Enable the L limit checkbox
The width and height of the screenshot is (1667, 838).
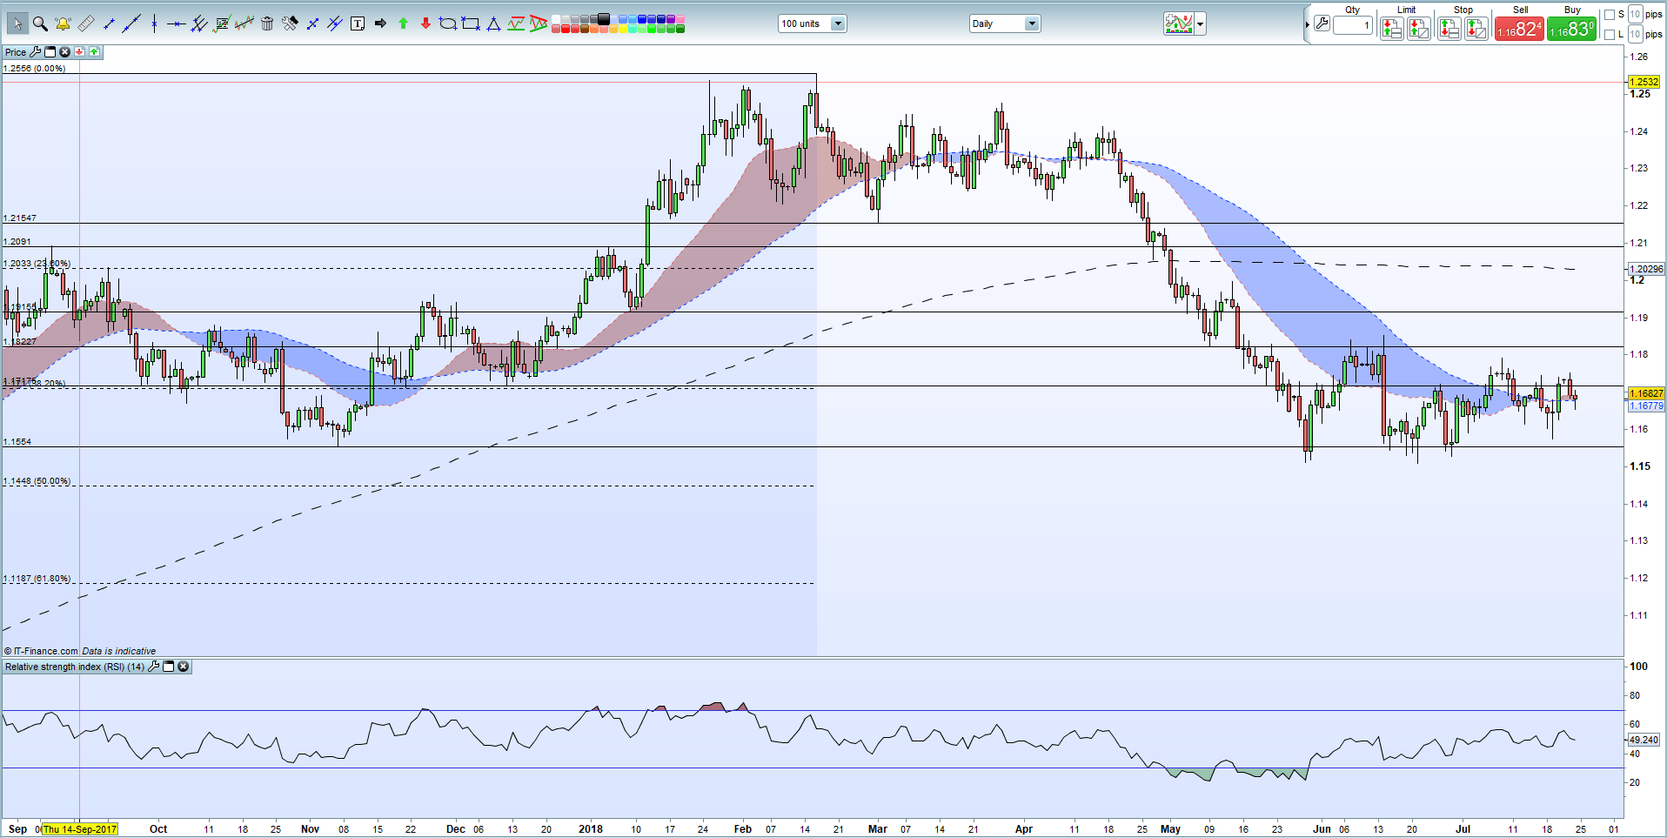click(x=1610, y=35)
